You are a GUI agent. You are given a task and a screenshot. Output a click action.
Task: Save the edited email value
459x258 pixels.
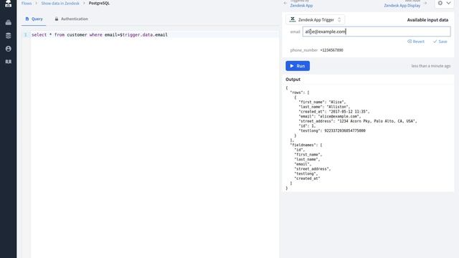pyautogui.click(x=440, y=42)
